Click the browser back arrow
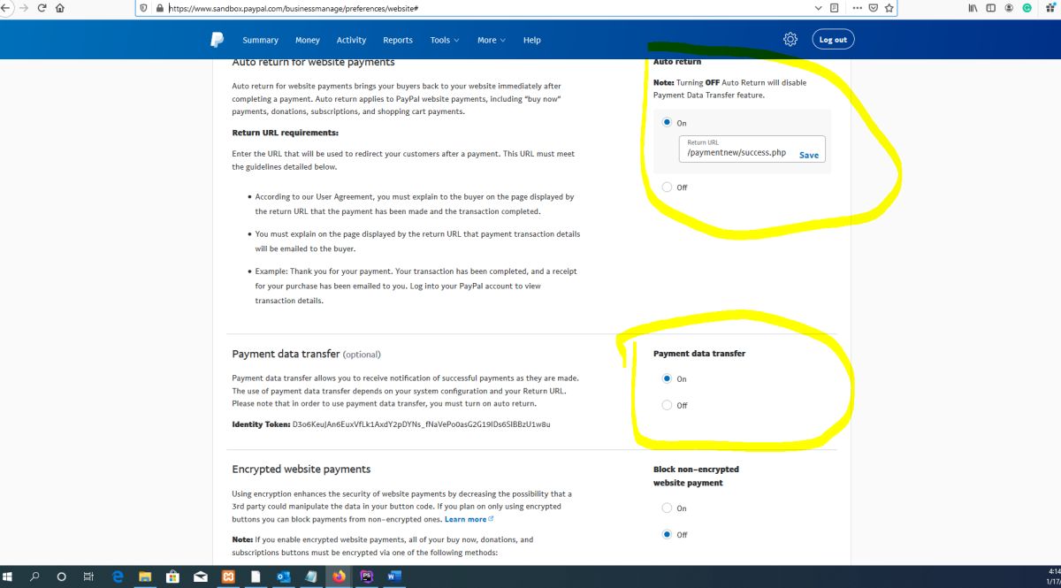Viewport: 1061px width, 588px height. pos(4,7)
